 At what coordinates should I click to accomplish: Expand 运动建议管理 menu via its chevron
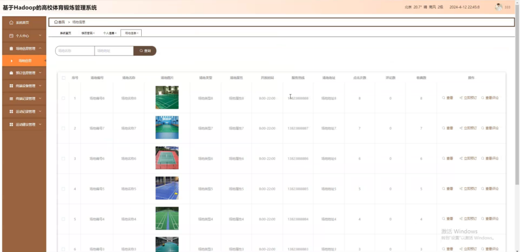pyautogui.click(x=40, y=124)
